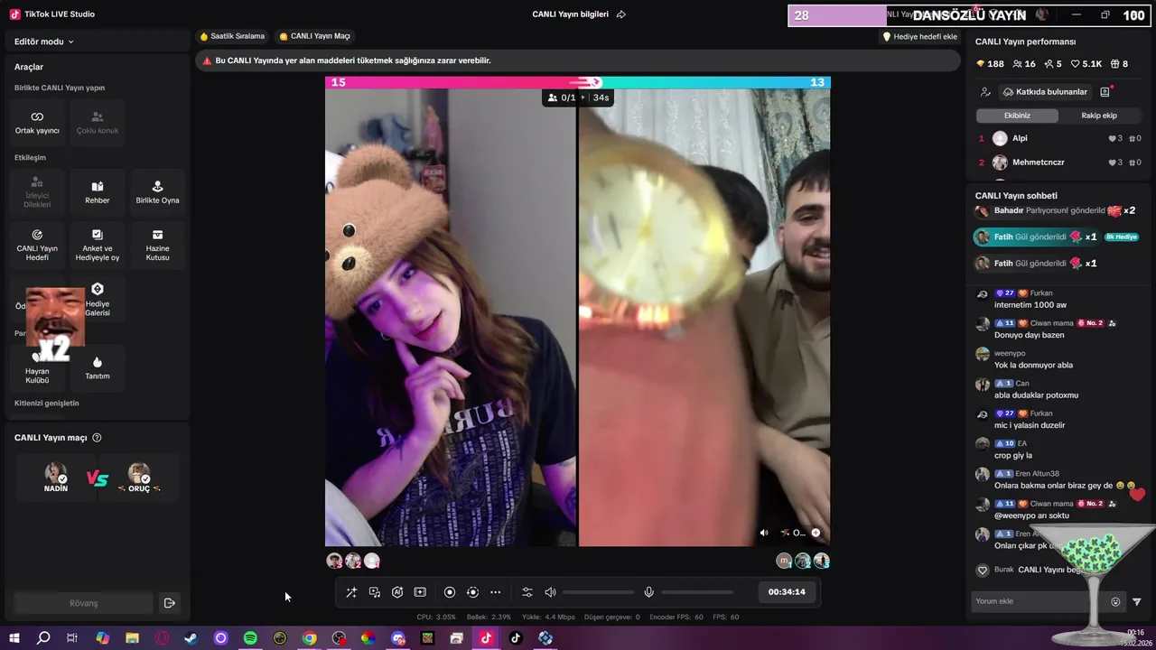Open the Saatlik Sıralama tab

[232, 36]
